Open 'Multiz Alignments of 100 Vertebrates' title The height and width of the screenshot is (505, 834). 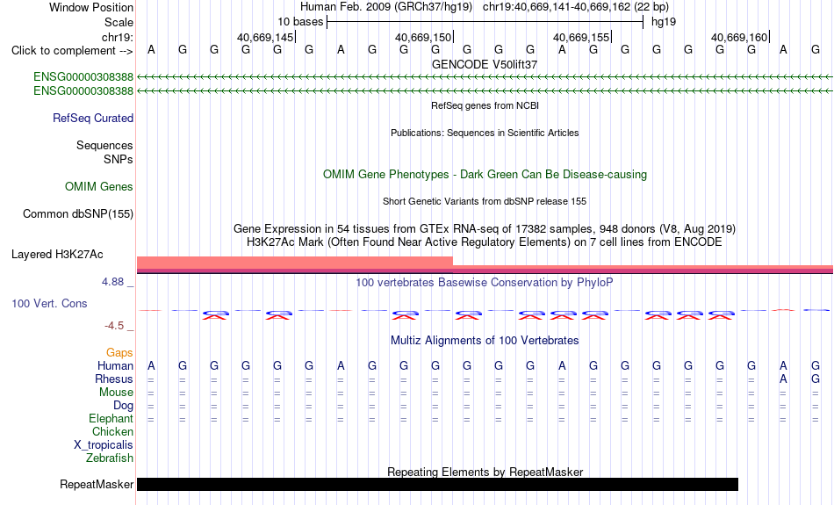tap(485, 341)
